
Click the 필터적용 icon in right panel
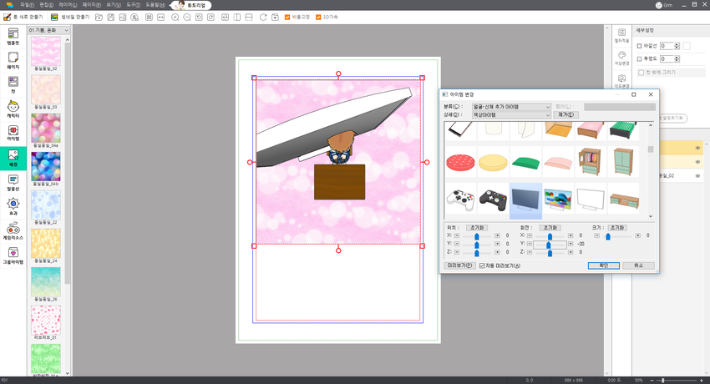click(x=621, y=35)
